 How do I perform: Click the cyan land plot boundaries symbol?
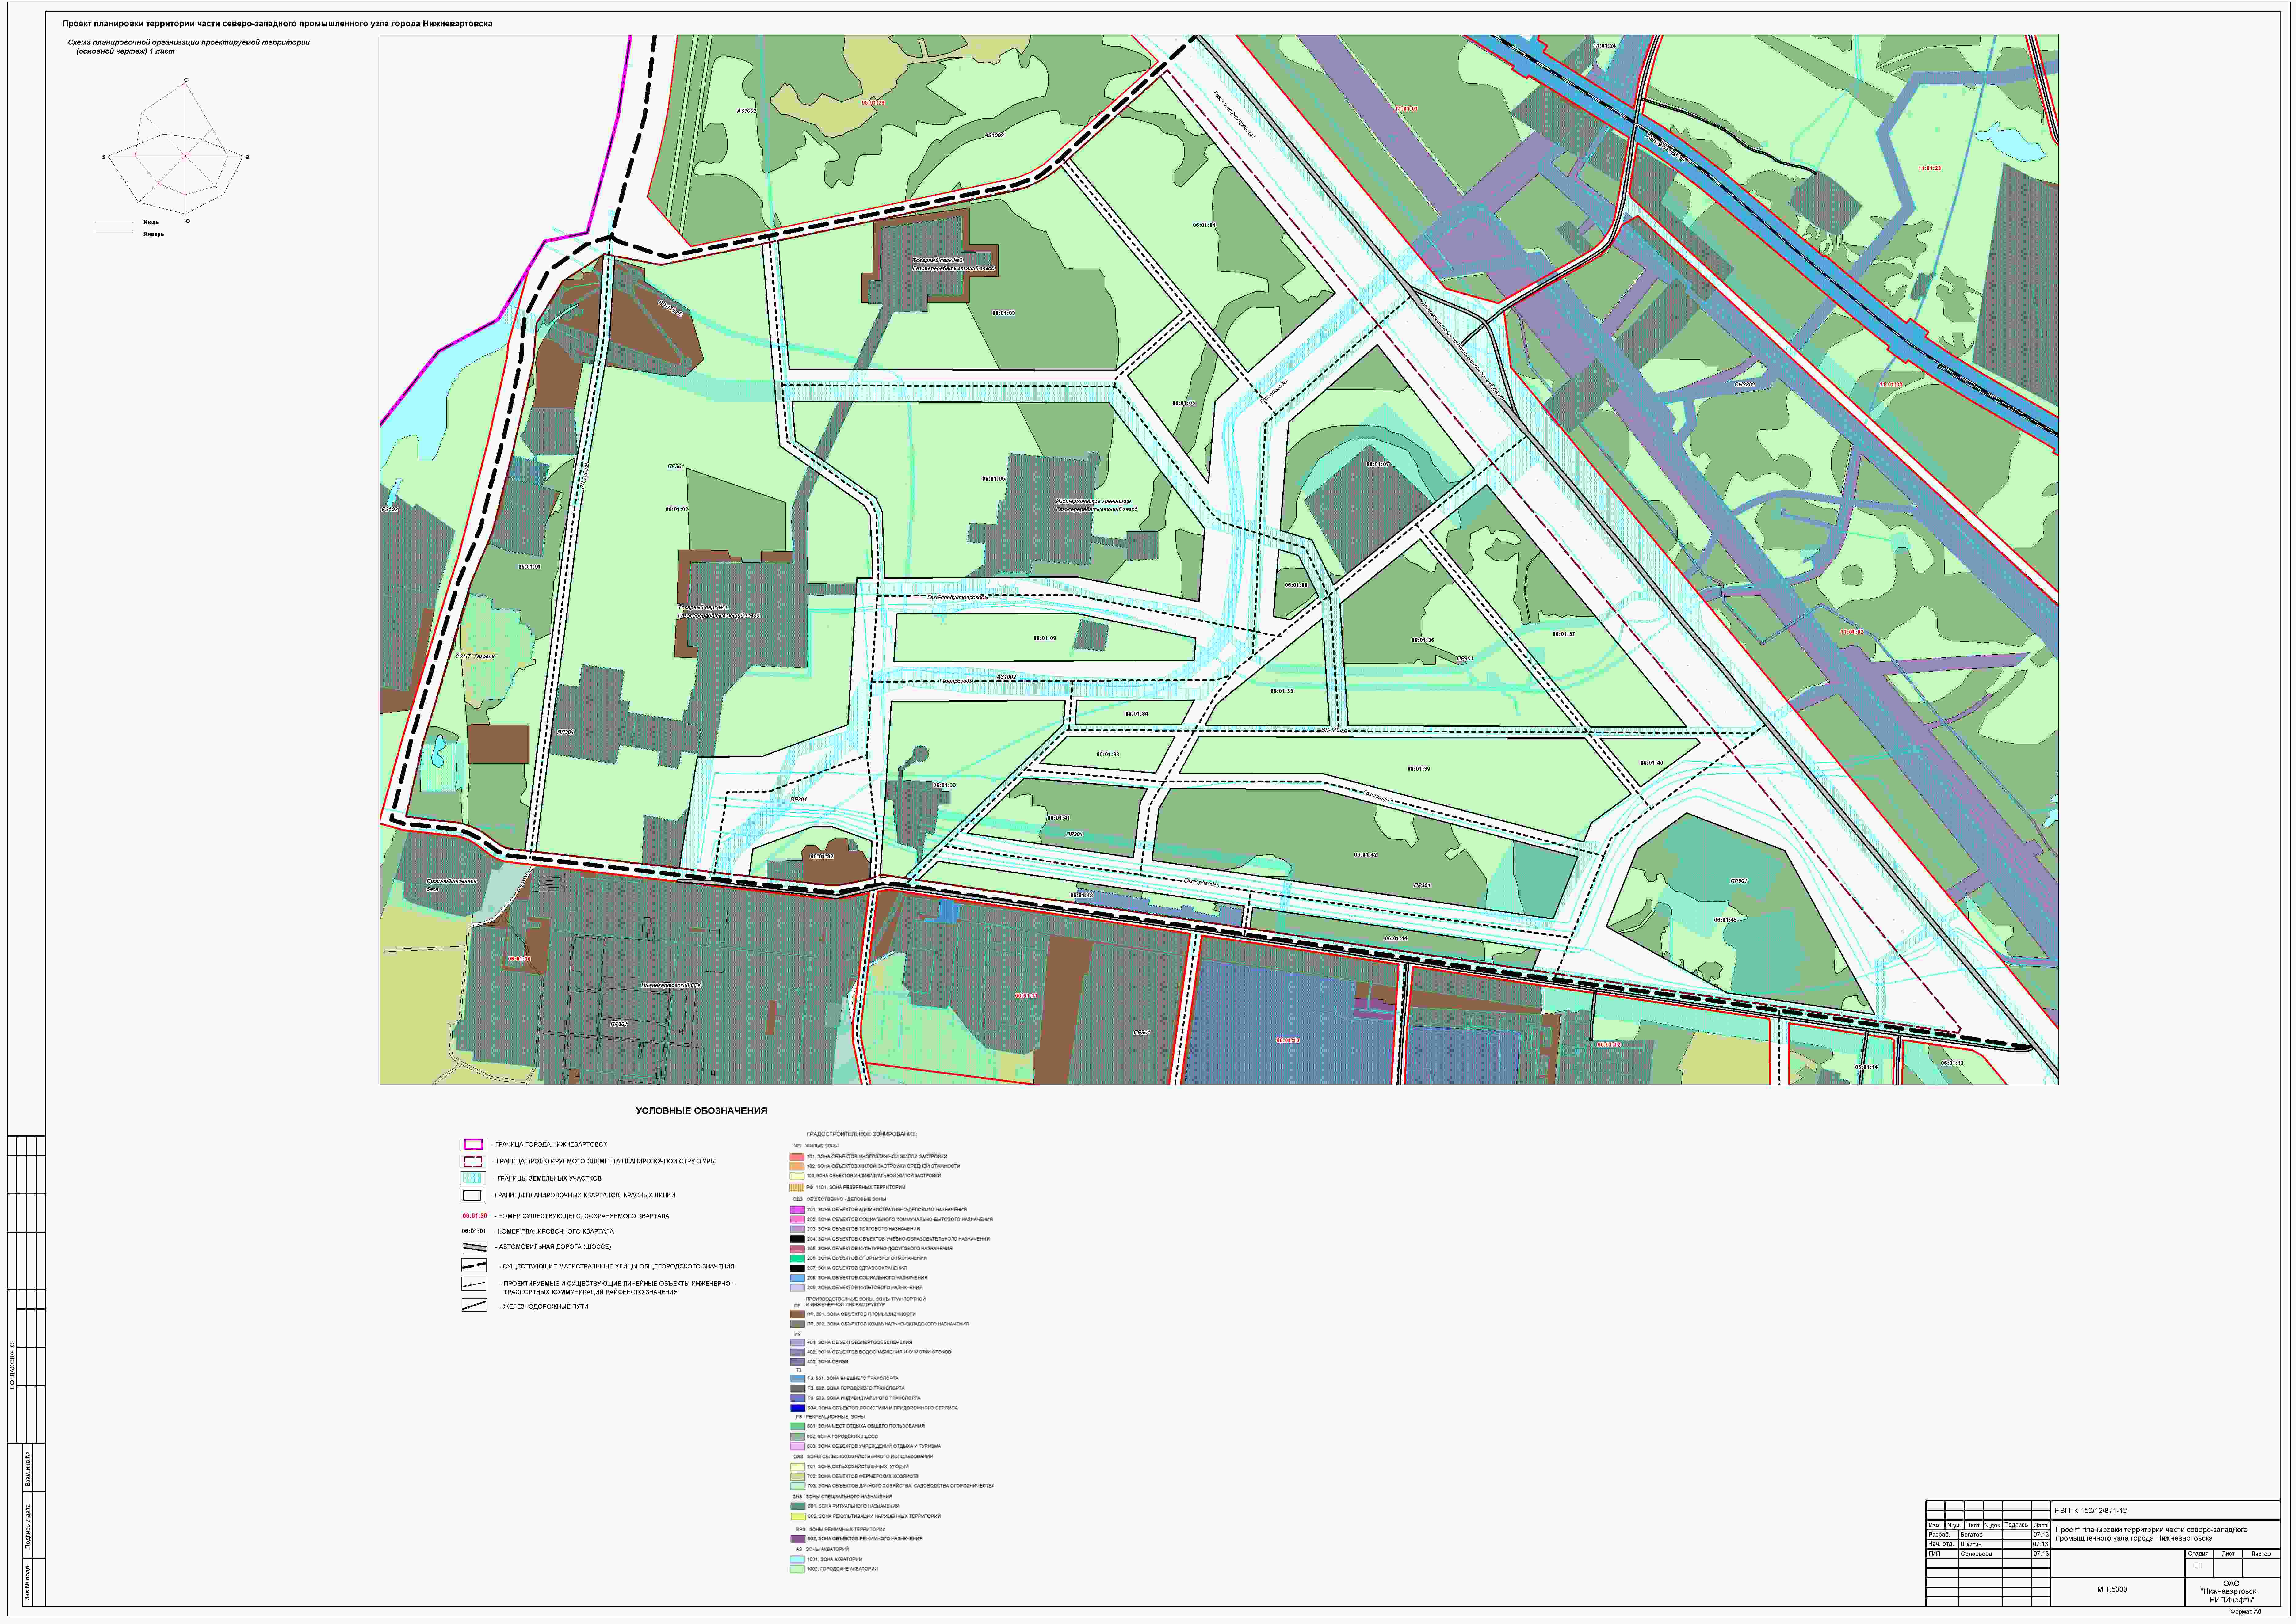(x=473, y=1178)
